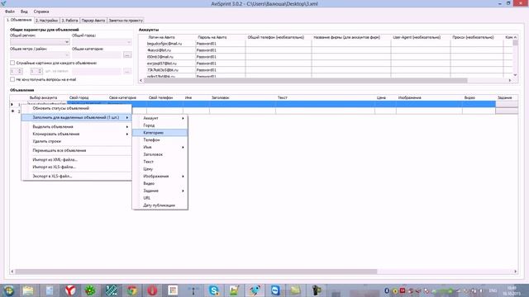Enable random pictures for each ad checkbox
Screen dimensions: 529x297
[12, 63]
